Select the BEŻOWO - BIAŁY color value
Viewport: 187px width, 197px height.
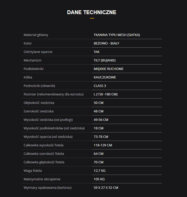pos(106,43)
